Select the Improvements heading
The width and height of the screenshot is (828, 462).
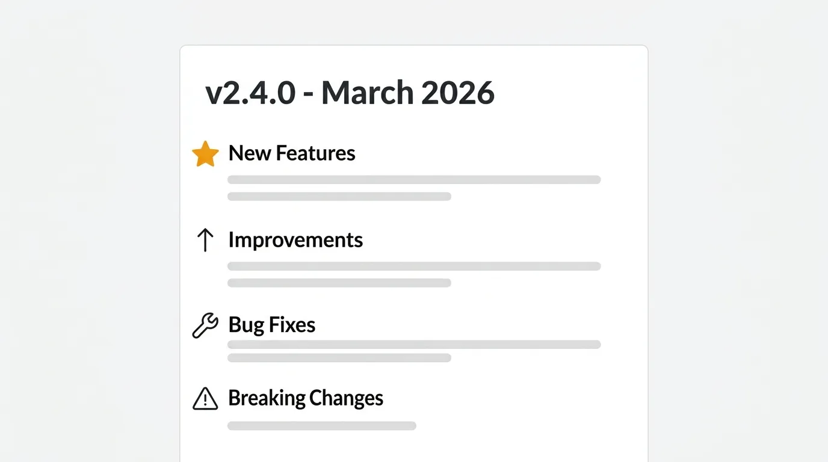pyautogui.click(x=295, y=240)
